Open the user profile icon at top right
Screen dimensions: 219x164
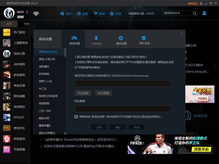[x=204, y=13]
